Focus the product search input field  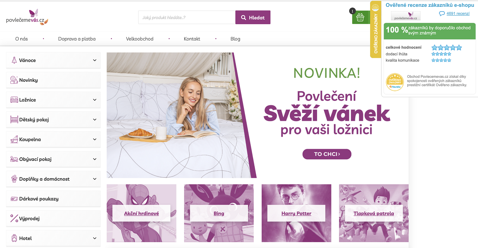coord(187,17)
